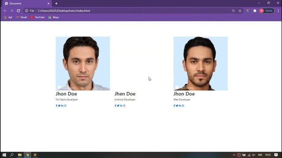Show hidden tray icons chevron
This screenshot has height=158, width=282.
click(x=234, y=155)
